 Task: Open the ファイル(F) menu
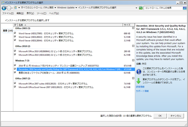pyautogui.click(x=8, y=13)
